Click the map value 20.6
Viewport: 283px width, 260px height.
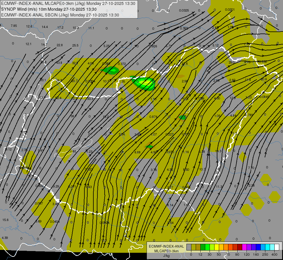(264, 79)
